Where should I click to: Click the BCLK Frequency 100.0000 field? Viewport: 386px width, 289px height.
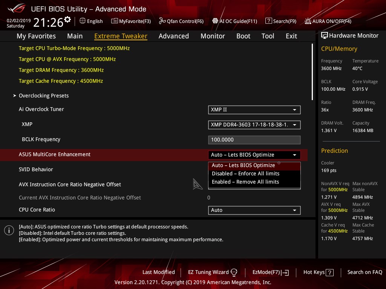click(254, 140)
